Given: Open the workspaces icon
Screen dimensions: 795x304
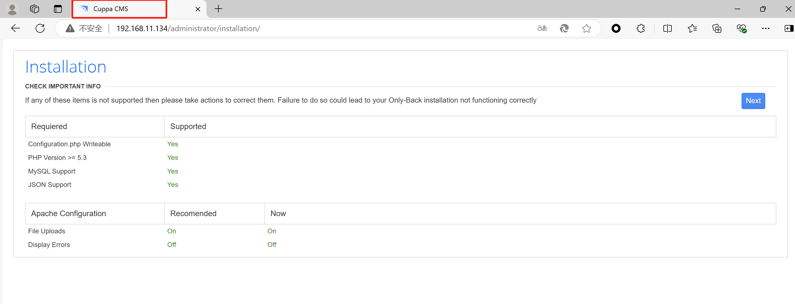Looking at the screenshot, I should click(x=35, y=9).
